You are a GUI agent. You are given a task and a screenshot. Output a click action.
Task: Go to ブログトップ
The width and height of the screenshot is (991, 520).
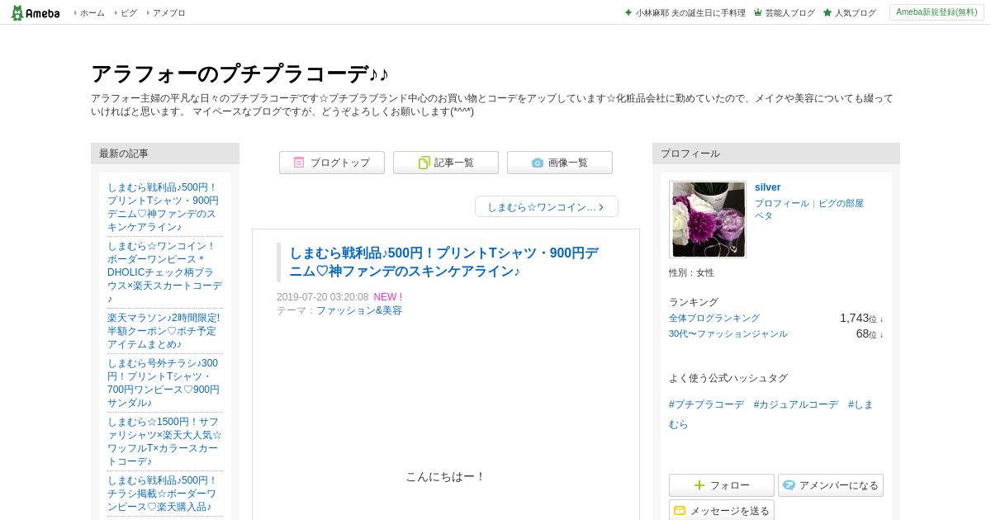click(332, 163)
